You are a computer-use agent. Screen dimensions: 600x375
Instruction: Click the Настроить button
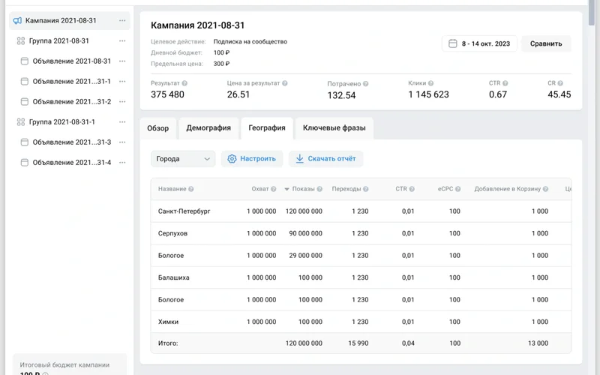point(252,159)
